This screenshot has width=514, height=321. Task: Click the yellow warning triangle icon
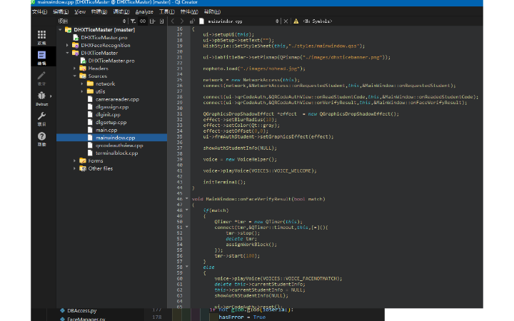(x=296, y=21)
